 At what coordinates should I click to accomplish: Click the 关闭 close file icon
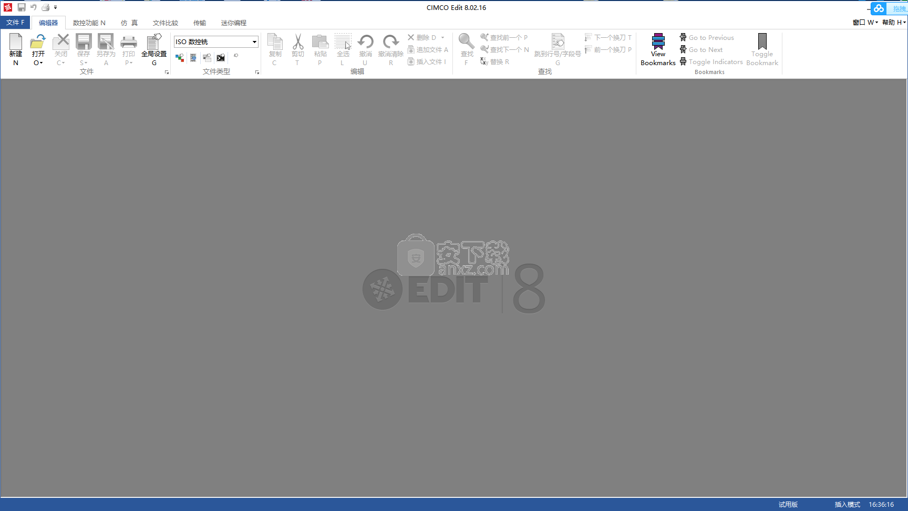pyautogui.click(x=61, y=41)
